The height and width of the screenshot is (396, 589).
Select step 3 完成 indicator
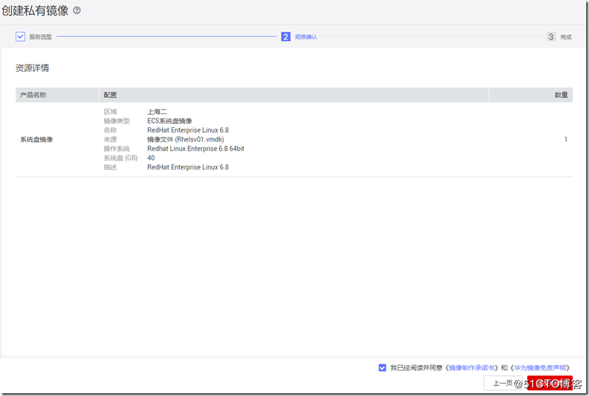(550, 37)
